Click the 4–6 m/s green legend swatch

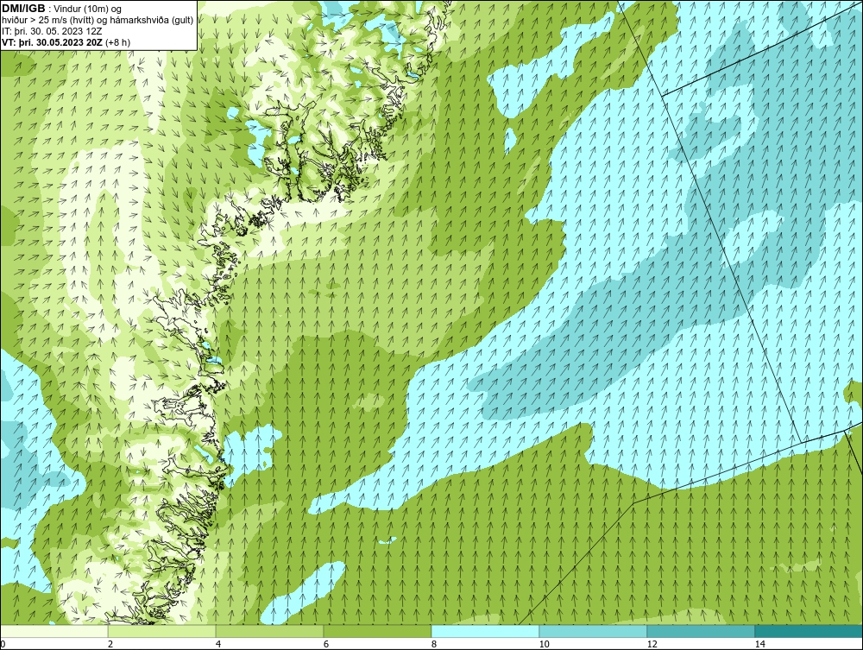[x=269, y=631]
